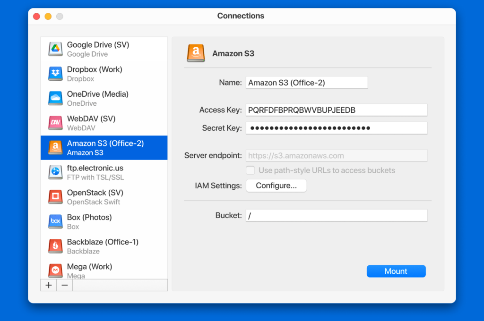
Task: Edit the connection Name field
Action: tap(307, 82)
